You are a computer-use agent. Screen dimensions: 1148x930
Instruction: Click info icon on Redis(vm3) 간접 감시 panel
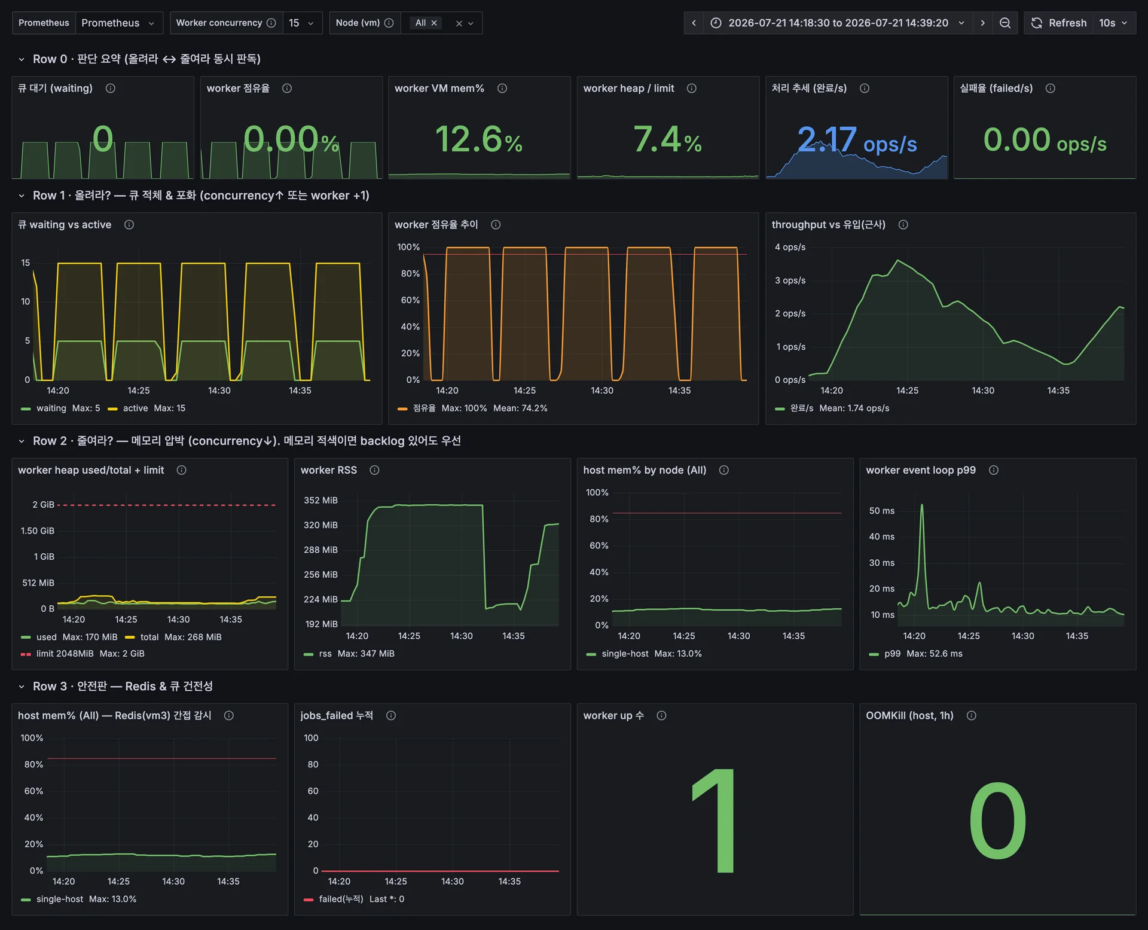[x=229, y=716]
